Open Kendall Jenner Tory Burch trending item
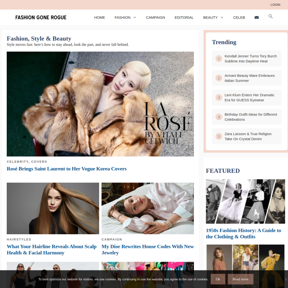 tap(246, 59)
